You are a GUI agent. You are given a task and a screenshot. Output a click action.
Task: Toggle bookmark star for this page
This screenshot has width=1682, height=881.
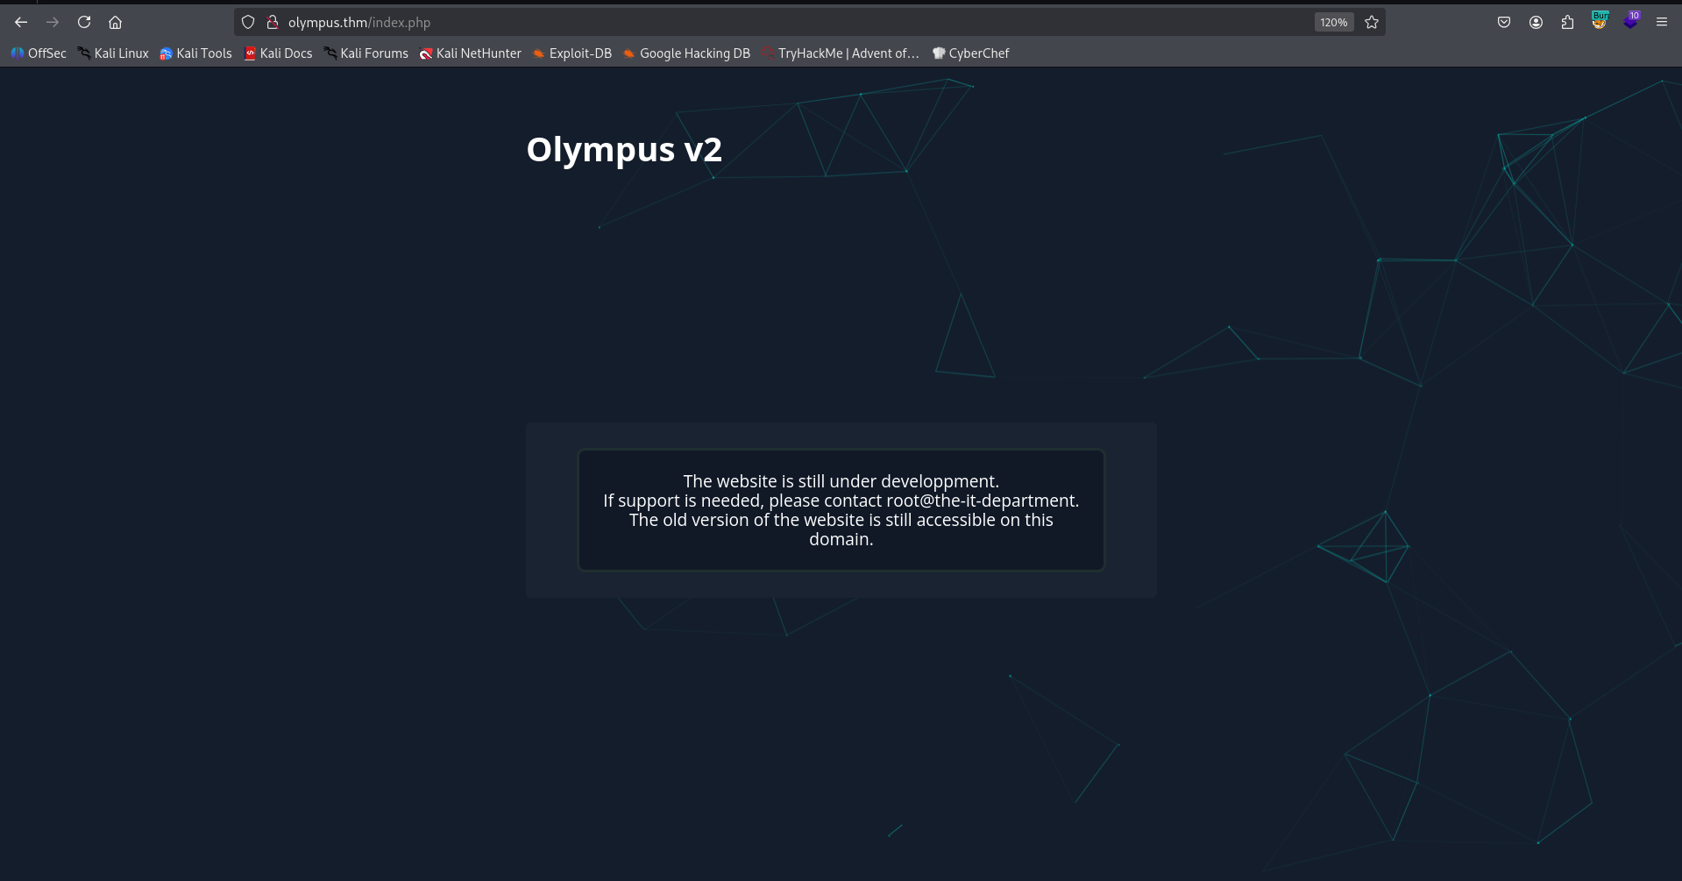1372,22
